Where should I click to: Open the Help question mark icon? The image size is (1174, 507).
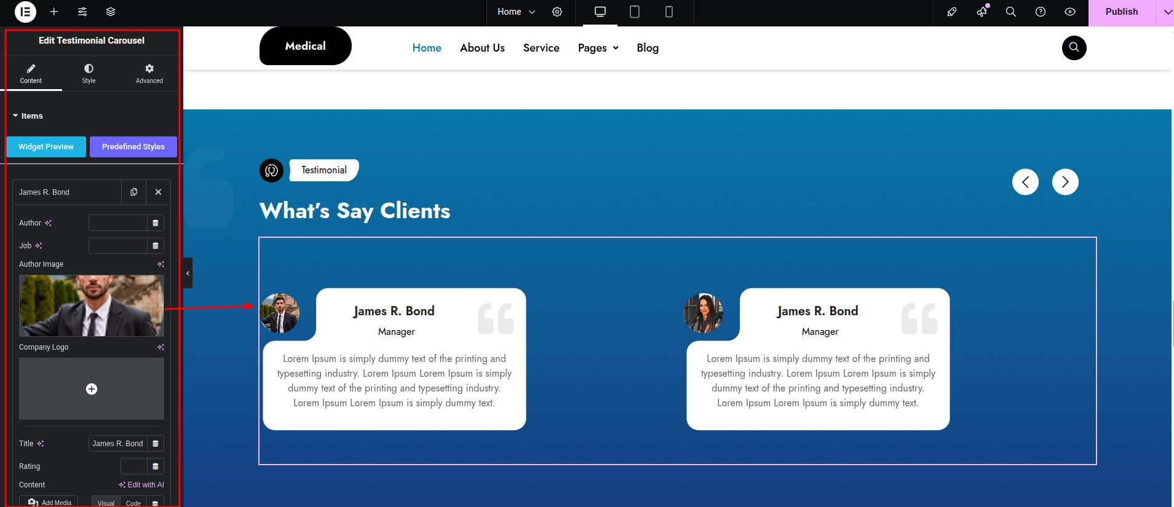[1041, 12]
